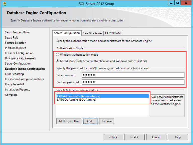The height and width of the screenshot is (145, 193).
Task: Cancel the SQL Server setup
Action: pos(156,137)
